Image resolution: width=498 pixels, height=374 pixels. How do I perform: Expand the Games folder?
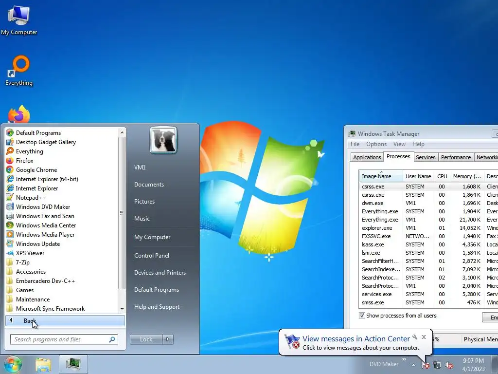(x=25, y=290)
